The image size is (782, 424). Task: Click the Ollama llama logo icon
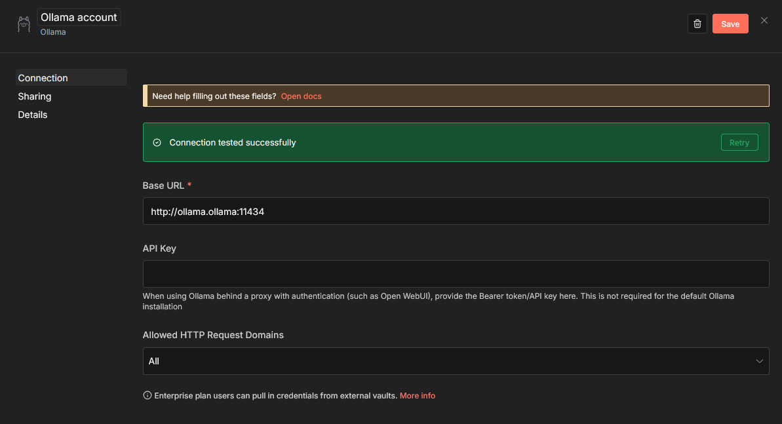pos(24,24)
